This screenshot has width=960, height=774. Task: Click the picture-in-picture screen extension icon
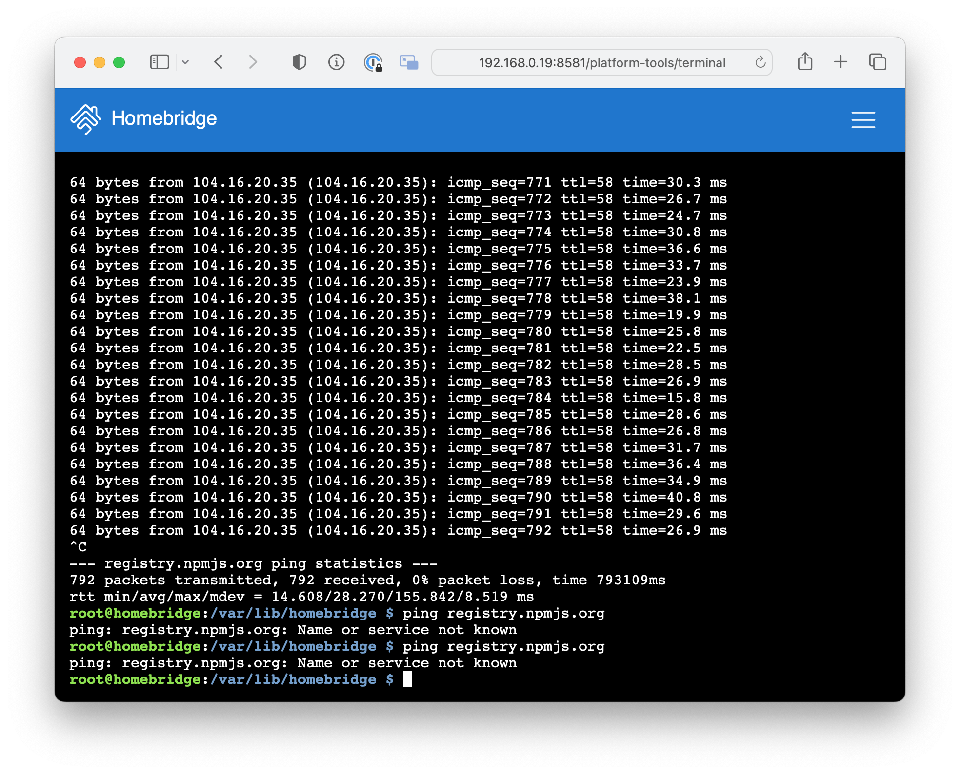point(409,62)
